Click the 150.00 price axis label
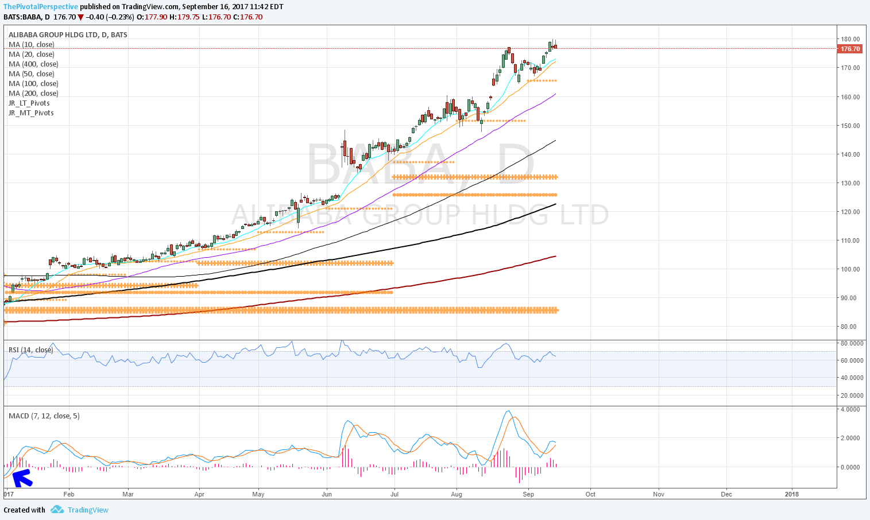The width and height of the screenshot is (870, 520). pos(850,126)
